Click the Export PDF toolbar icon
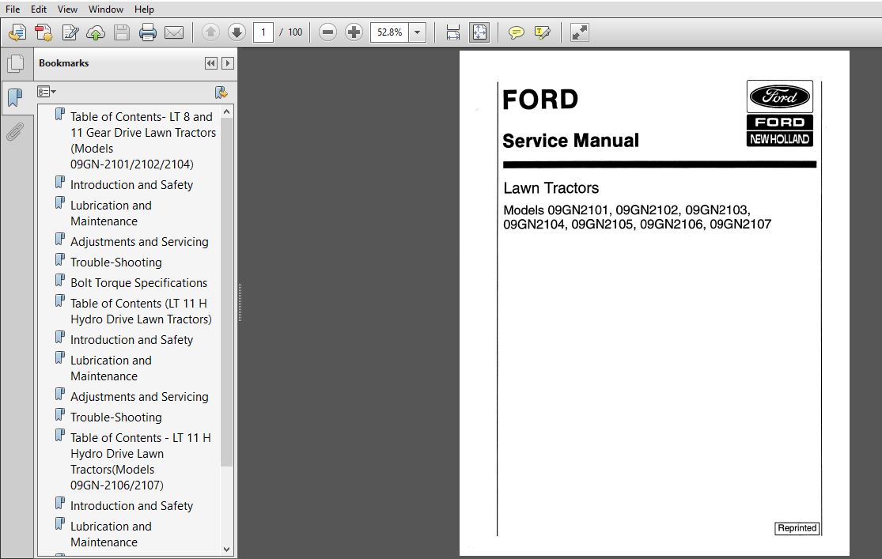882x559 pixels. pyautogui.click(x=44, y=32)
